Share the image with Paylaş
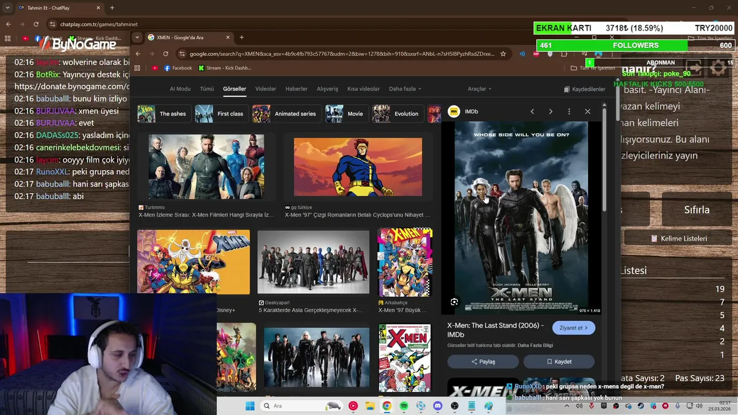The width and height of the screenshot is (738, 415). pos(483,361)
